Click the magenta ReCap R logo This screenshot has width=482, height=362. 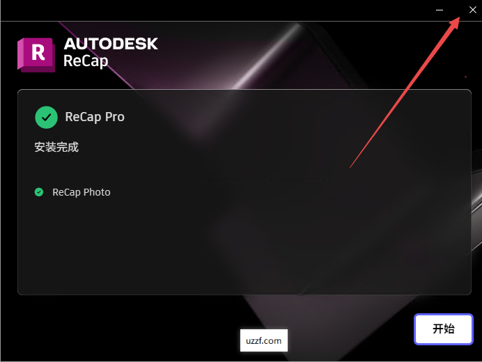pyautogui.click(x=36, y=55)
